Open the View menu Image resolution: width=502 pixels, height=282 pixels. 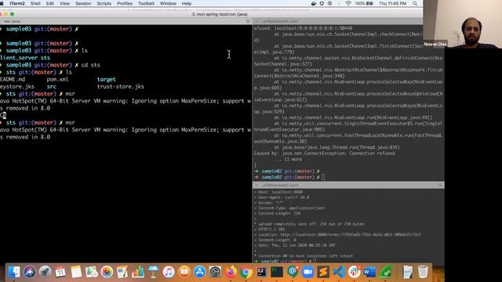[64, 3]
